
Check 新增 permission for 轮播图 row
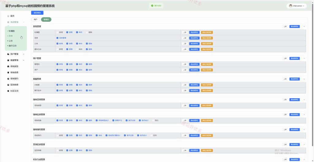(x=57, y=32)
